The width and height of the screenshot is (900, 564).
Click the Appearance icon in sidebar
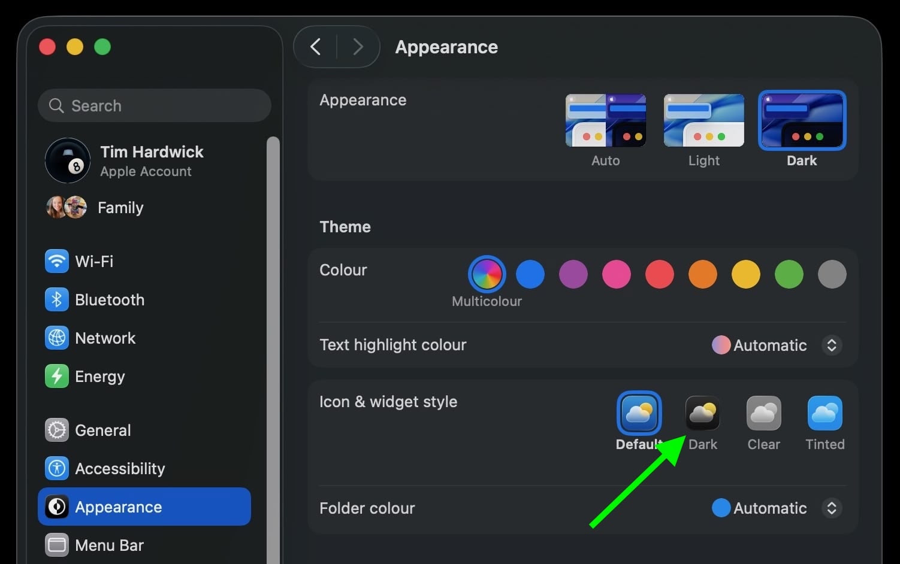tap(57, 507)
